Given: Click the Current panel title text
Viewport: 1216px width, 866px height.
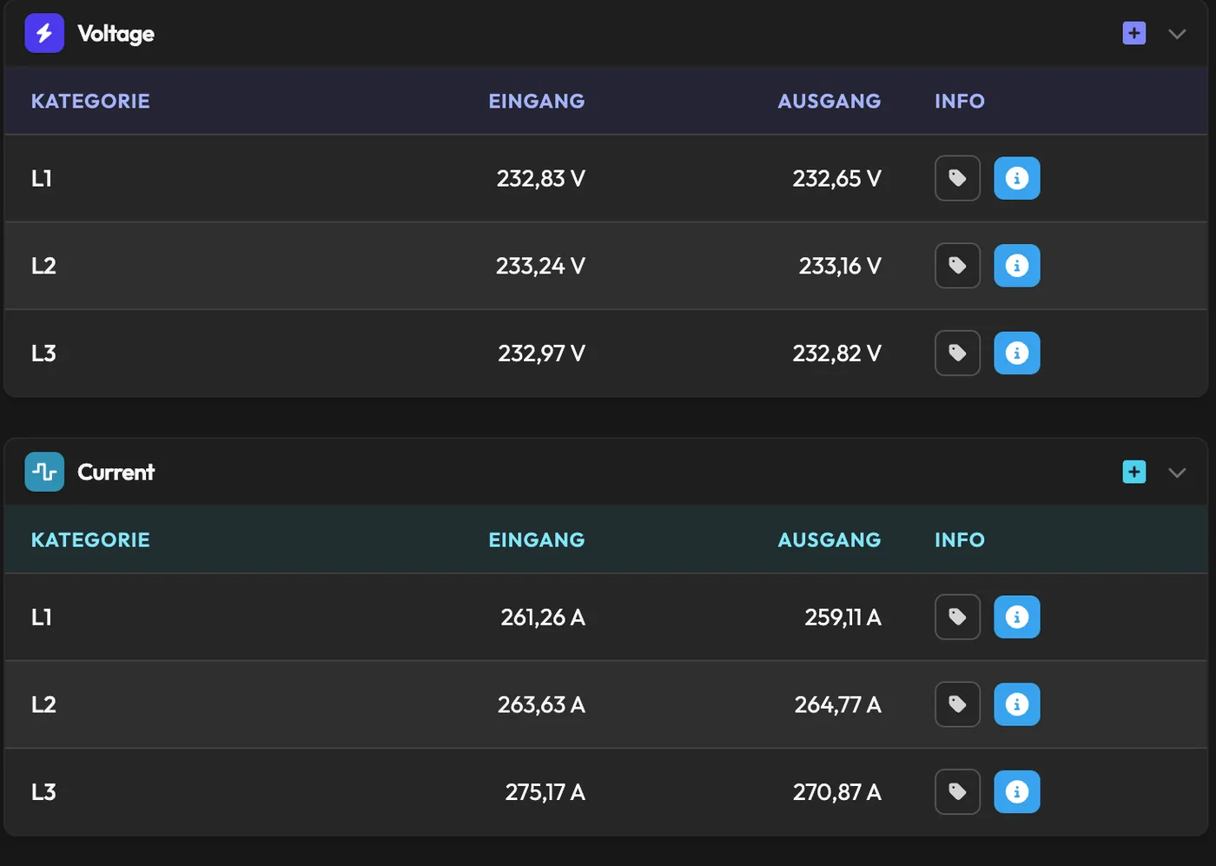Looking at the screenshot, I should tap(116, 472).
